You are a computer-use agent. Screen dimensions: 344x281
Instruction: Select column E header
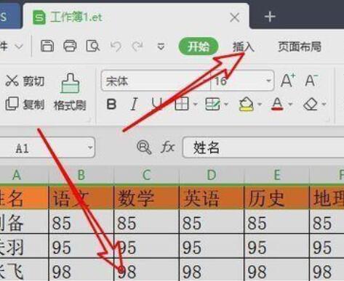tap(277, 175)
